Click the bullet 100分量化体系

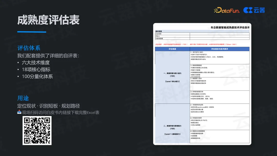[37, 76]
